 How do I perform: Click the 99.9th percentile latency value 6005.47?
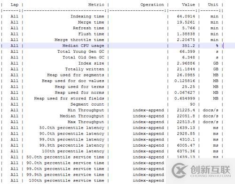pos(186,145)
